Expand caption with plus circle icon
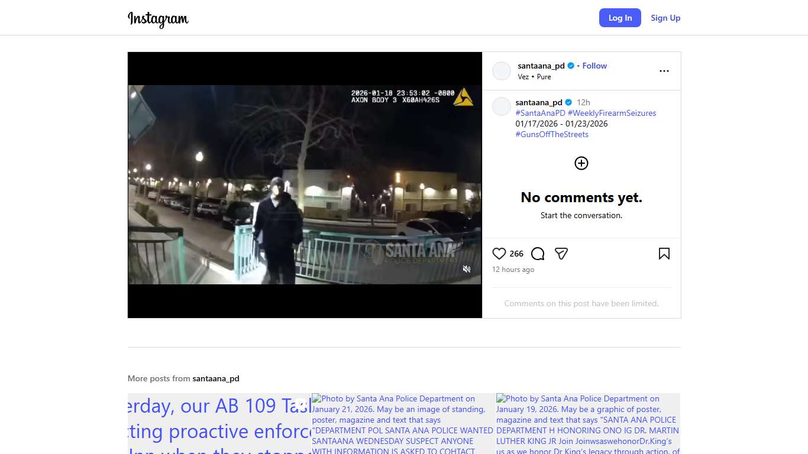 point(581,163)
